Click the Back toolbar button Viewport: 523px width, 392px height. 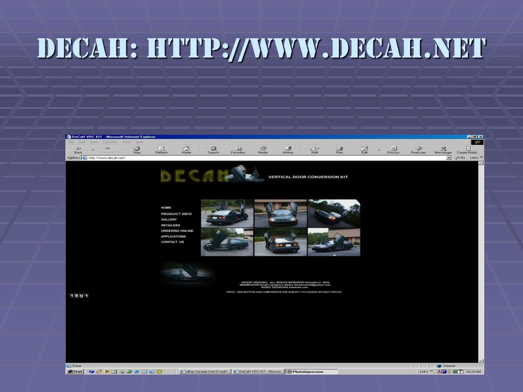(78, 150)
